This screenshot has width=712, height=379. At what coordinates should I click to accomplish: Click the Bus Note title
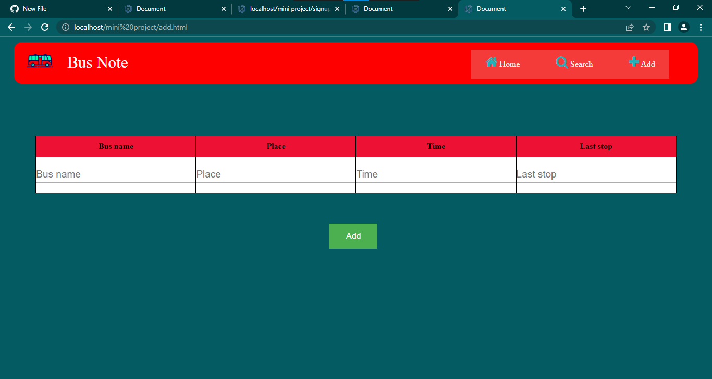[97, 62]
